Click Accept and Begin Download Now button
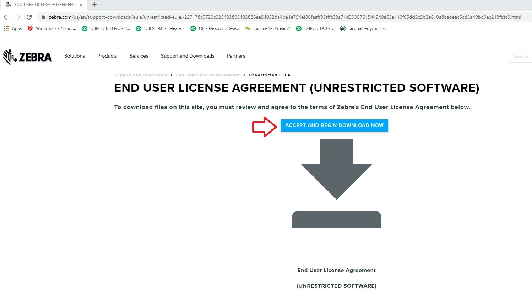532x297 pixels. click(x=335, y=125)
